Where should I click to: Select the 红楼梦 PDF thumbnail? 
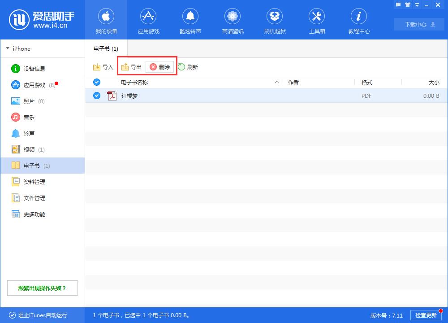[x=112, y=96]
